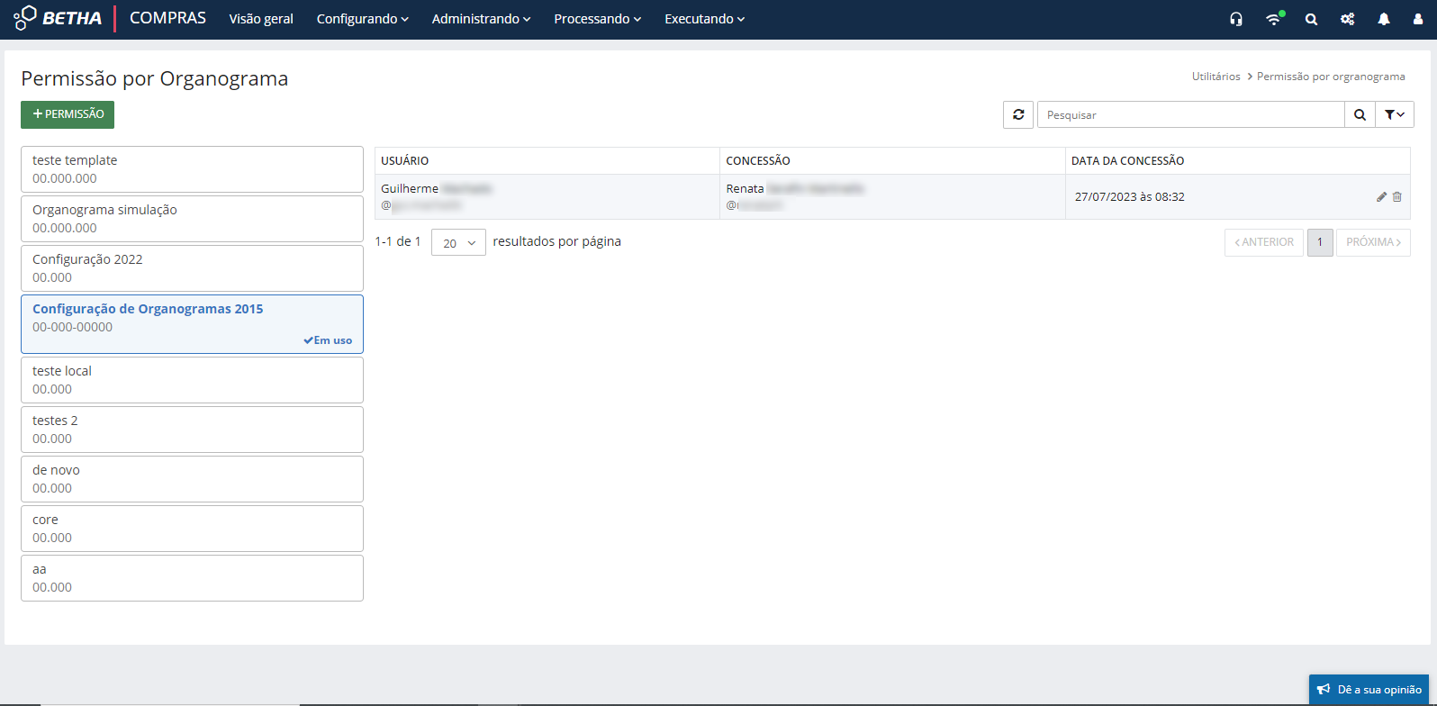
Task: Select Configuração de Organogramas 2015 entry
Action: 192,324
